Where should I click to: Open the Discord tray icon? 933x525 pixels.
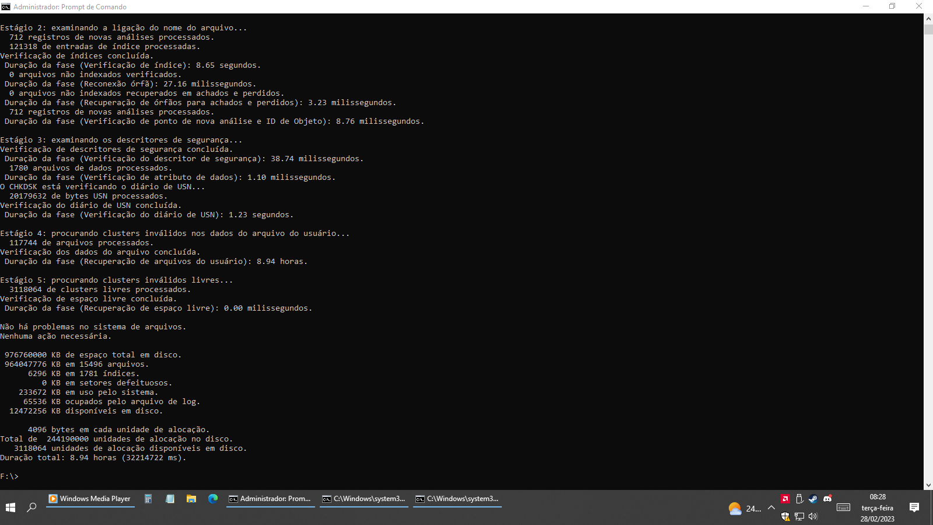tap(827, 499)
